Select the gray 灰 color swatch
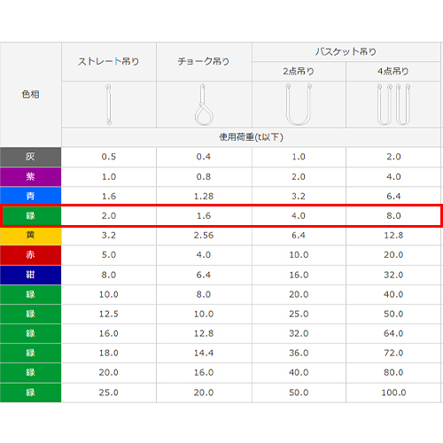The width and height of the screenshot is (443, 443). (30, 157)
